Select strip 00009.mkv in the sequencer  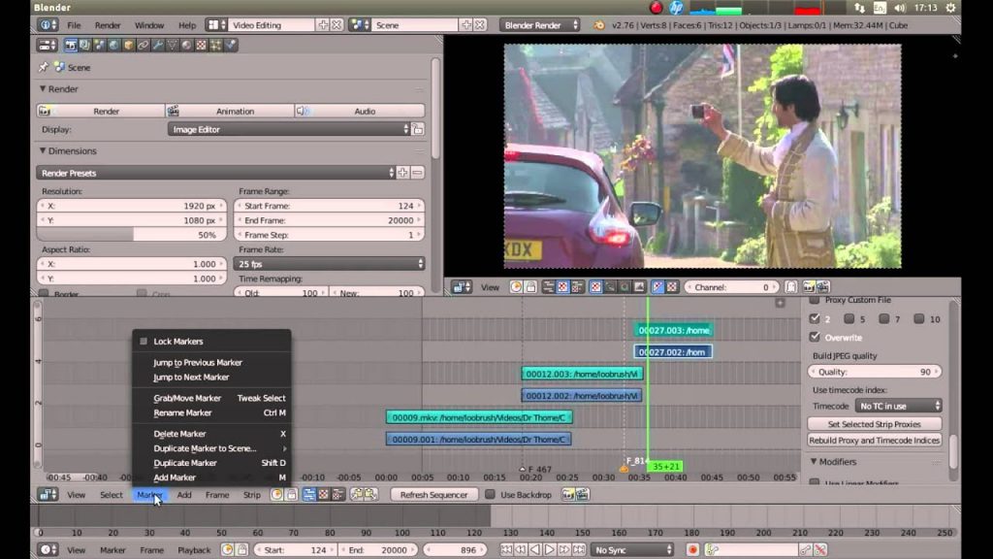pyautogui.click(x=479, y=417)
